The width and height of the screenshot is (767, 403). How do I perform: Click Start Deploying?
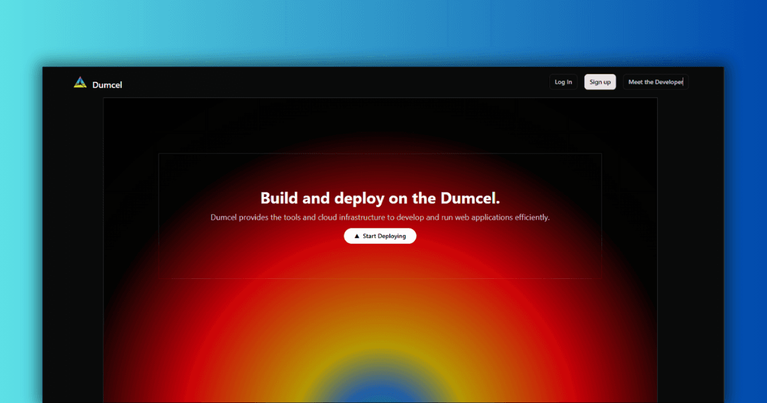[380, 236]
